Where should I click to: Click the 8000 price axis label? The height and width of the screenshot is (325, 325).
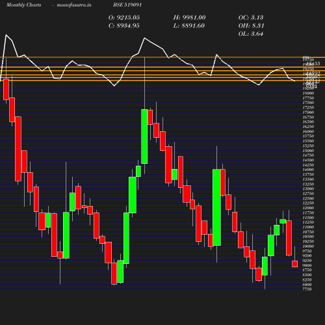click(307, 285)
